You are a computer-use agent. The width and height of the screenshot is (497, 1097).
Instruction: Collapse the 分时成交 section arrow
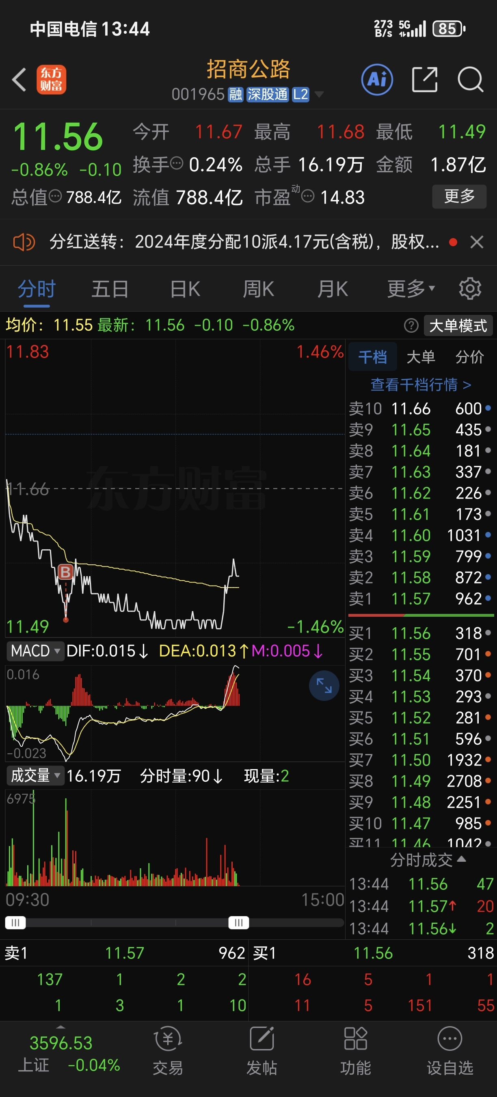[x=461, y=859]
